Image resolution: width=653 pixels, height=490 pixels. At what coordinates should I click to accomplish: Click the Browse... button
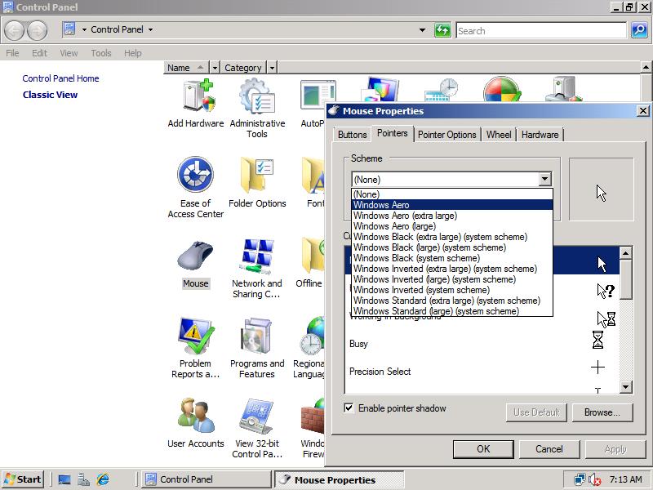tap(602, 412)
